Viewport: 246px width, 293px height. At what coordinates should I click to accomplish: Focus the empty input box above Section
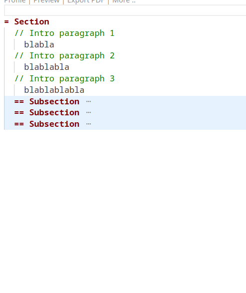coord(125,10)
